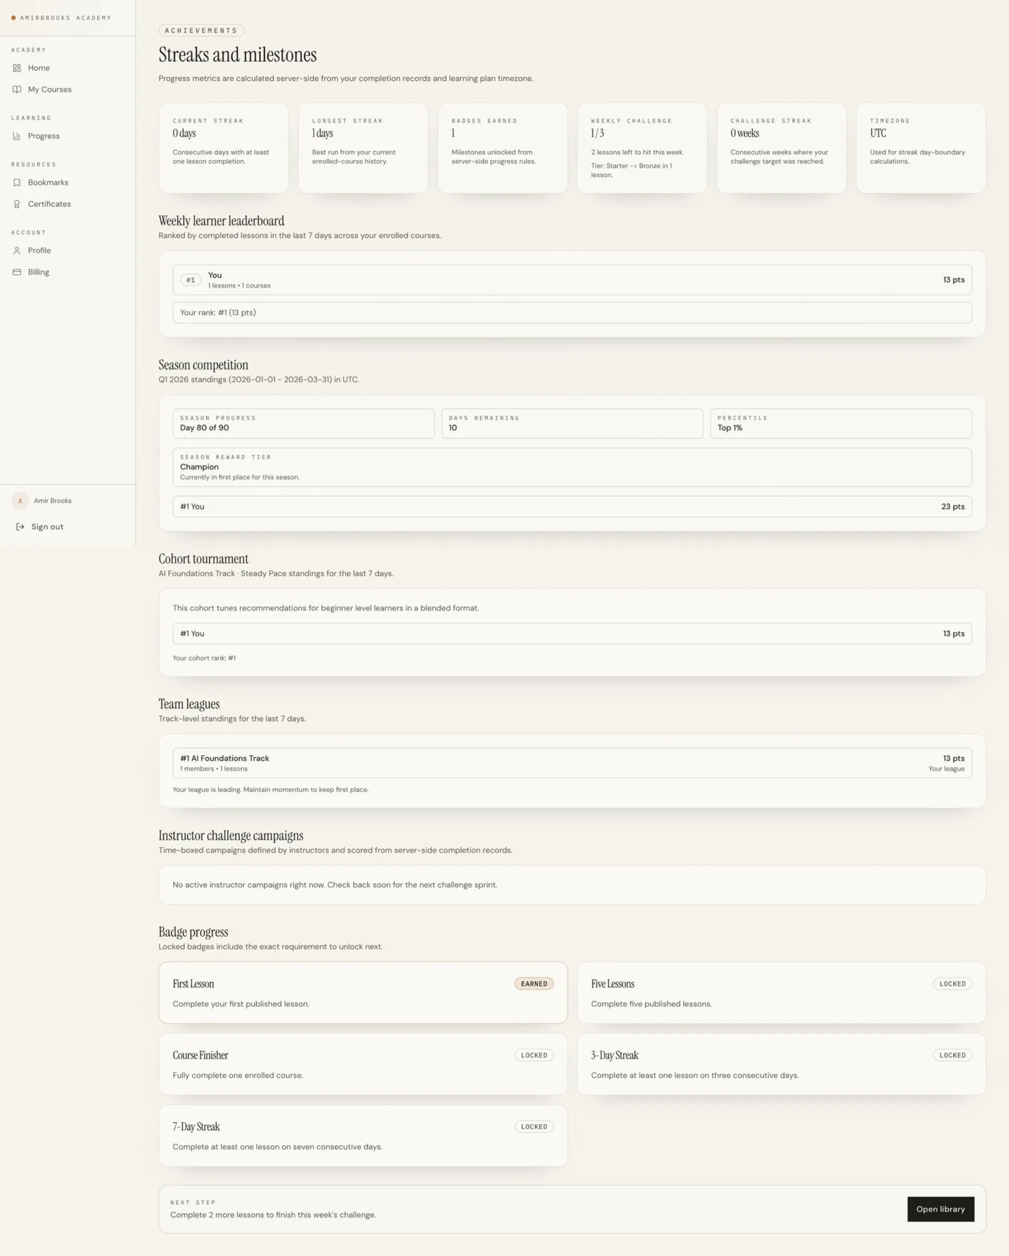Click the Achievements pill label
This screenshot has width=1009, height=1256.
coord(201,30)
